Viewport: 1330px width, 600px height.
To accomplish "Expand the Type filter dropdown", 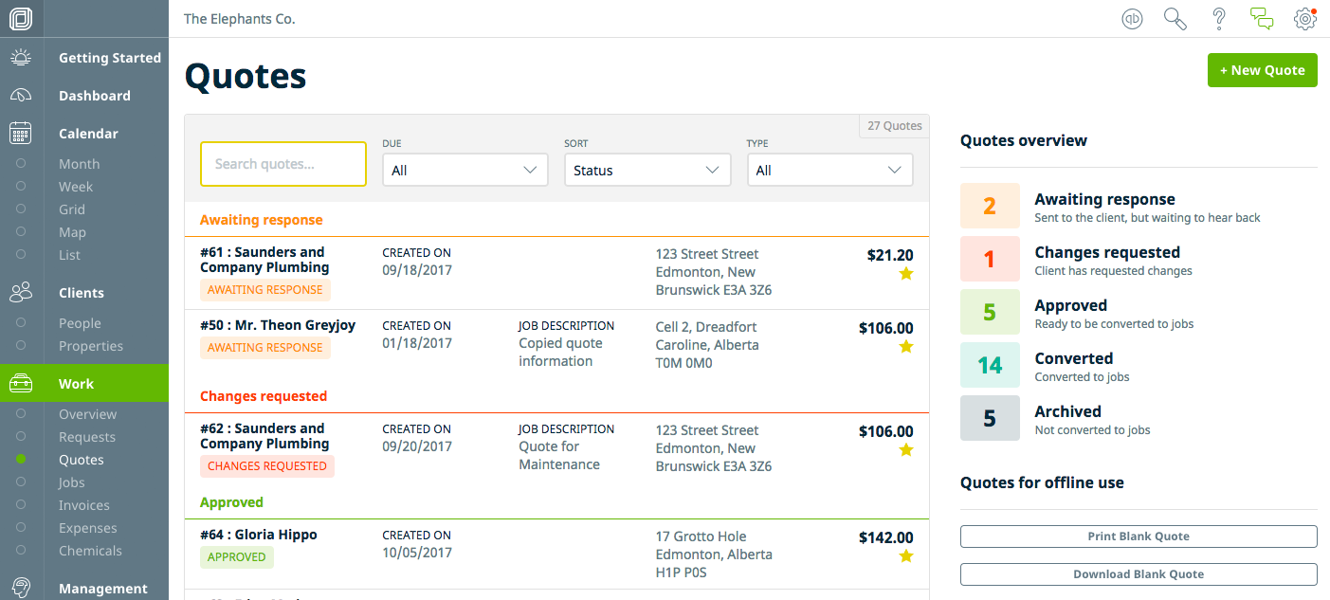I will (829, 171).
